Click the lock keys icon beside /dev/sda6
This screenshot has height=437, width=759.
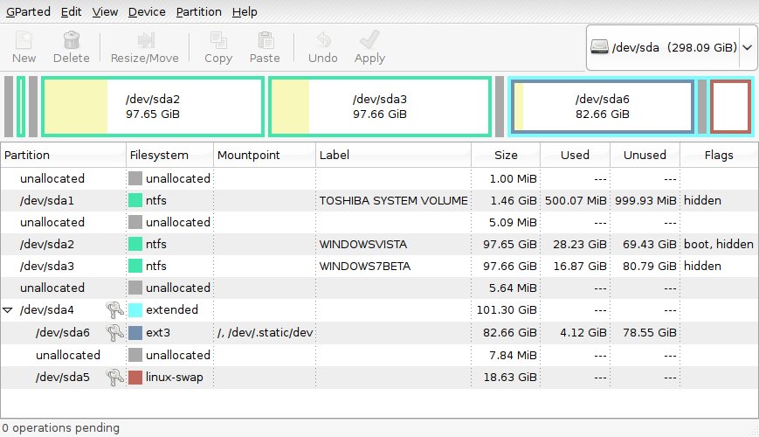[x=114, y=332]
